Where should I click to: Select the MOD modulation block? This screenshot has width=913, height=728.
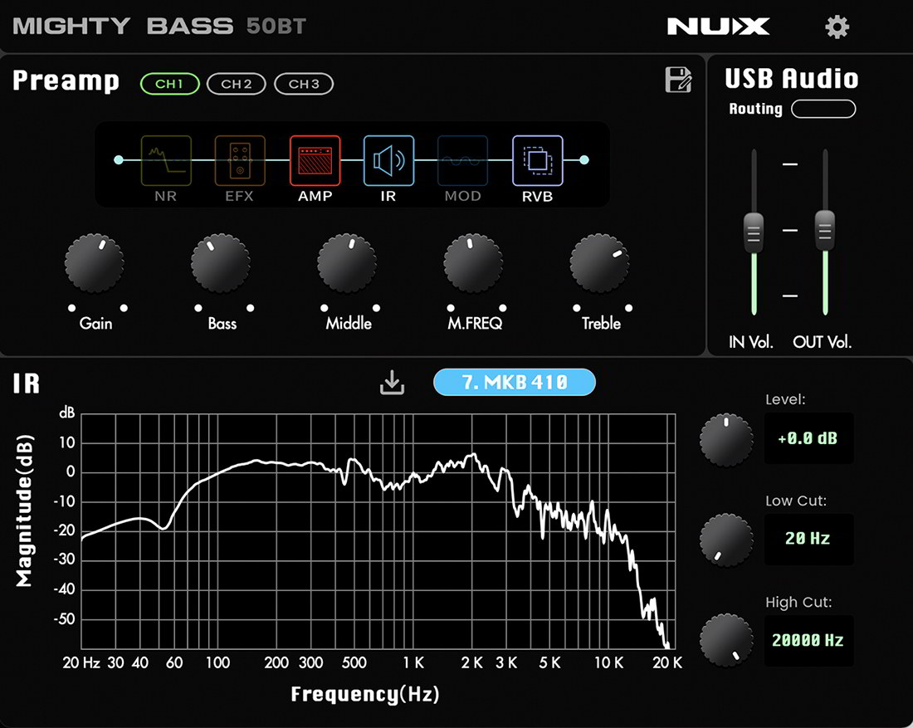[462, 161]
